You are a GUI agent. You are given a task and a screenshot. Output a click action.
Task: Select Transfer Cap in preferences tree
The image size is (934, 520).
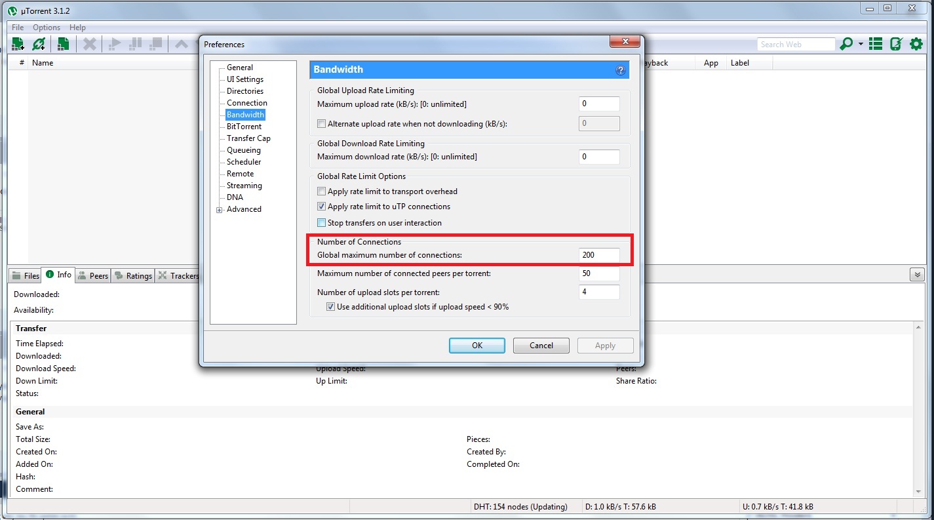[x=248, y=138]
